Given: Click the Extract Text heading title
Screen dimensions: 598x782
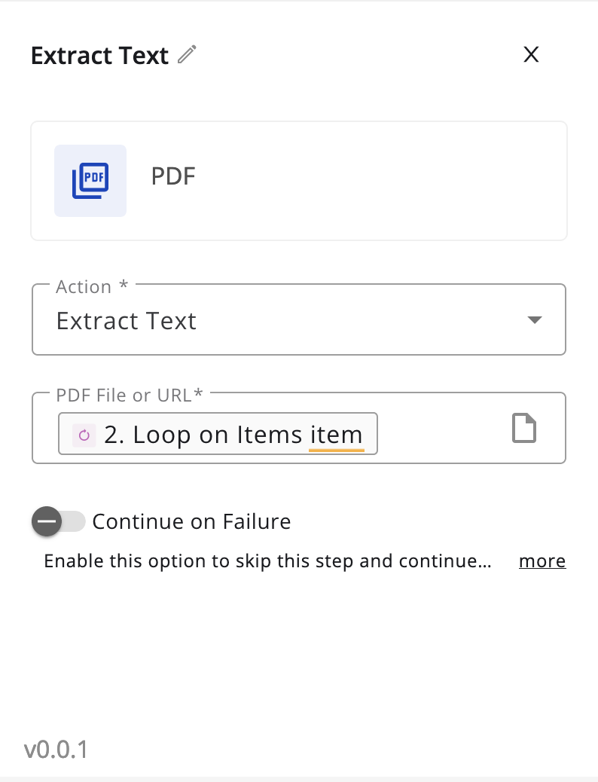Looking at the screenshot, I should click(99, 55).
